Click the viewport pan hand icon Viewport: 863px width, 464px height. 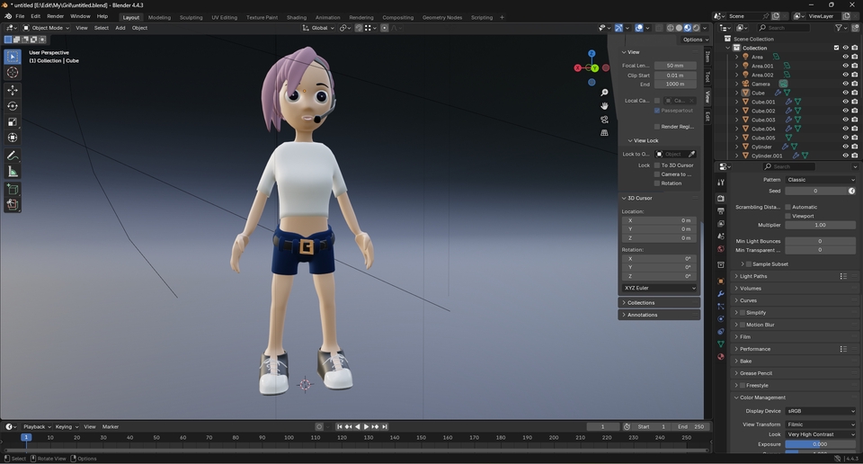(604, 106)
